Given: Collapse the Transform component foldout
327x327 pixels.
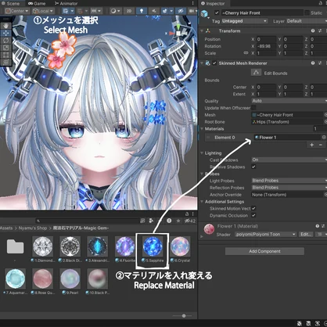Looking at the screenshot, I should pos(202,31).
